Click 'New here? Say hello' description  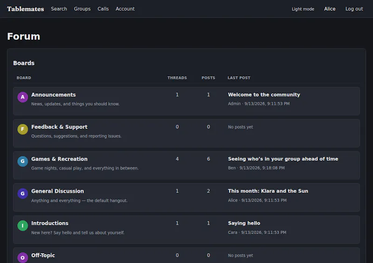(78, 233)
